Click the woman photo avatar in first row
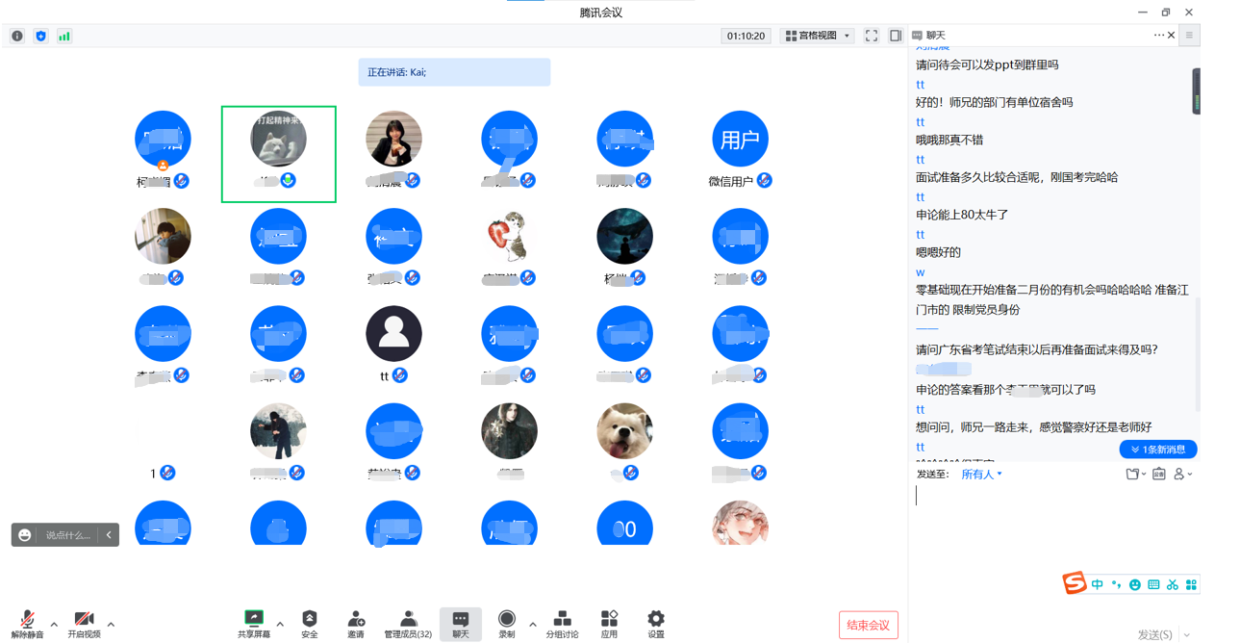Screen dimensions: 1240x643 point(393,140)
